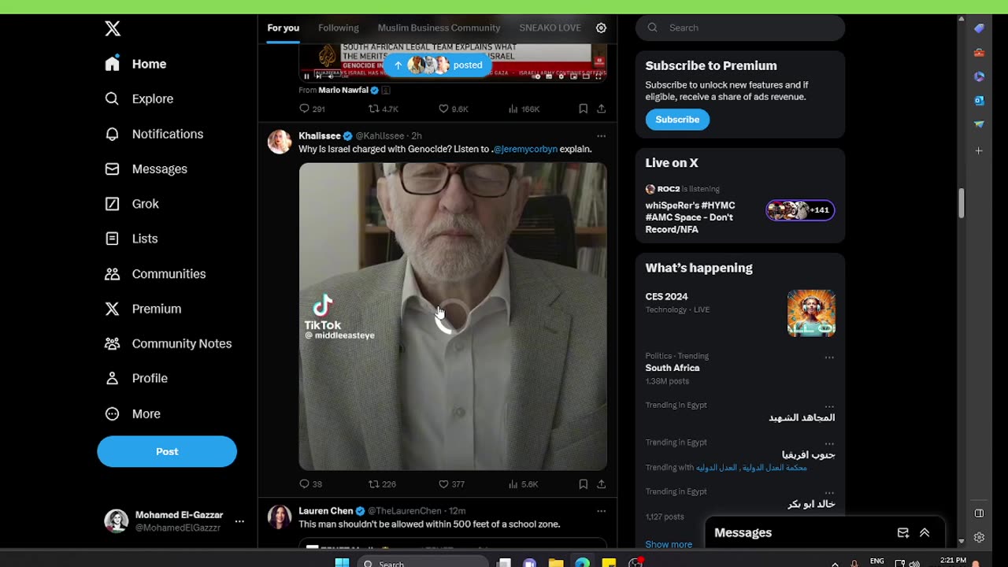Open Muslim Business Community tab
1008x567 pixels.
439,28
